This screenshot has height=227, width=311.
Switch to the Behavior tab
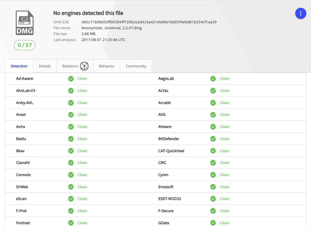point(107,66)
